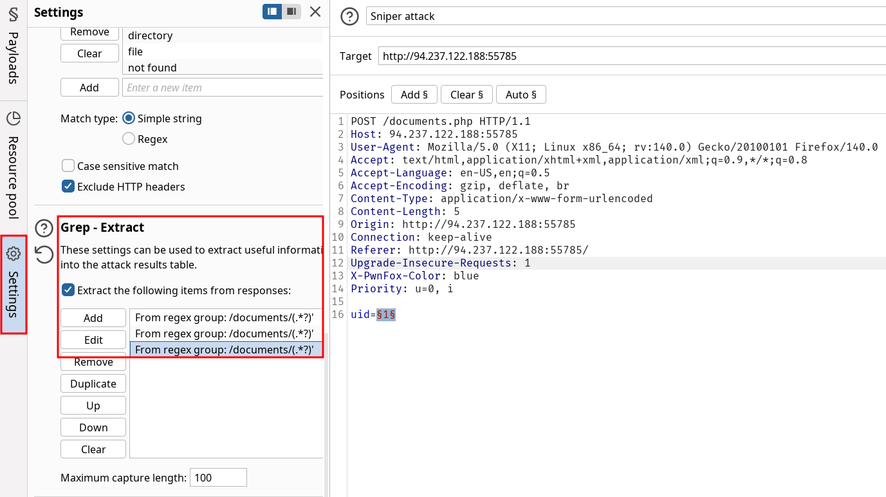This screenshot has height=497, width=886.
Task: Click the Add § positions button
Action: [x=414, y=95]
